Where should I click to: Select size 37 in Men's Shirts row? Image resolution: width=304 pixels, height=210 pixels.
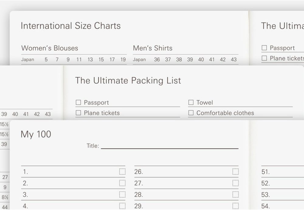pyautogui.click(x=168, y=59)
